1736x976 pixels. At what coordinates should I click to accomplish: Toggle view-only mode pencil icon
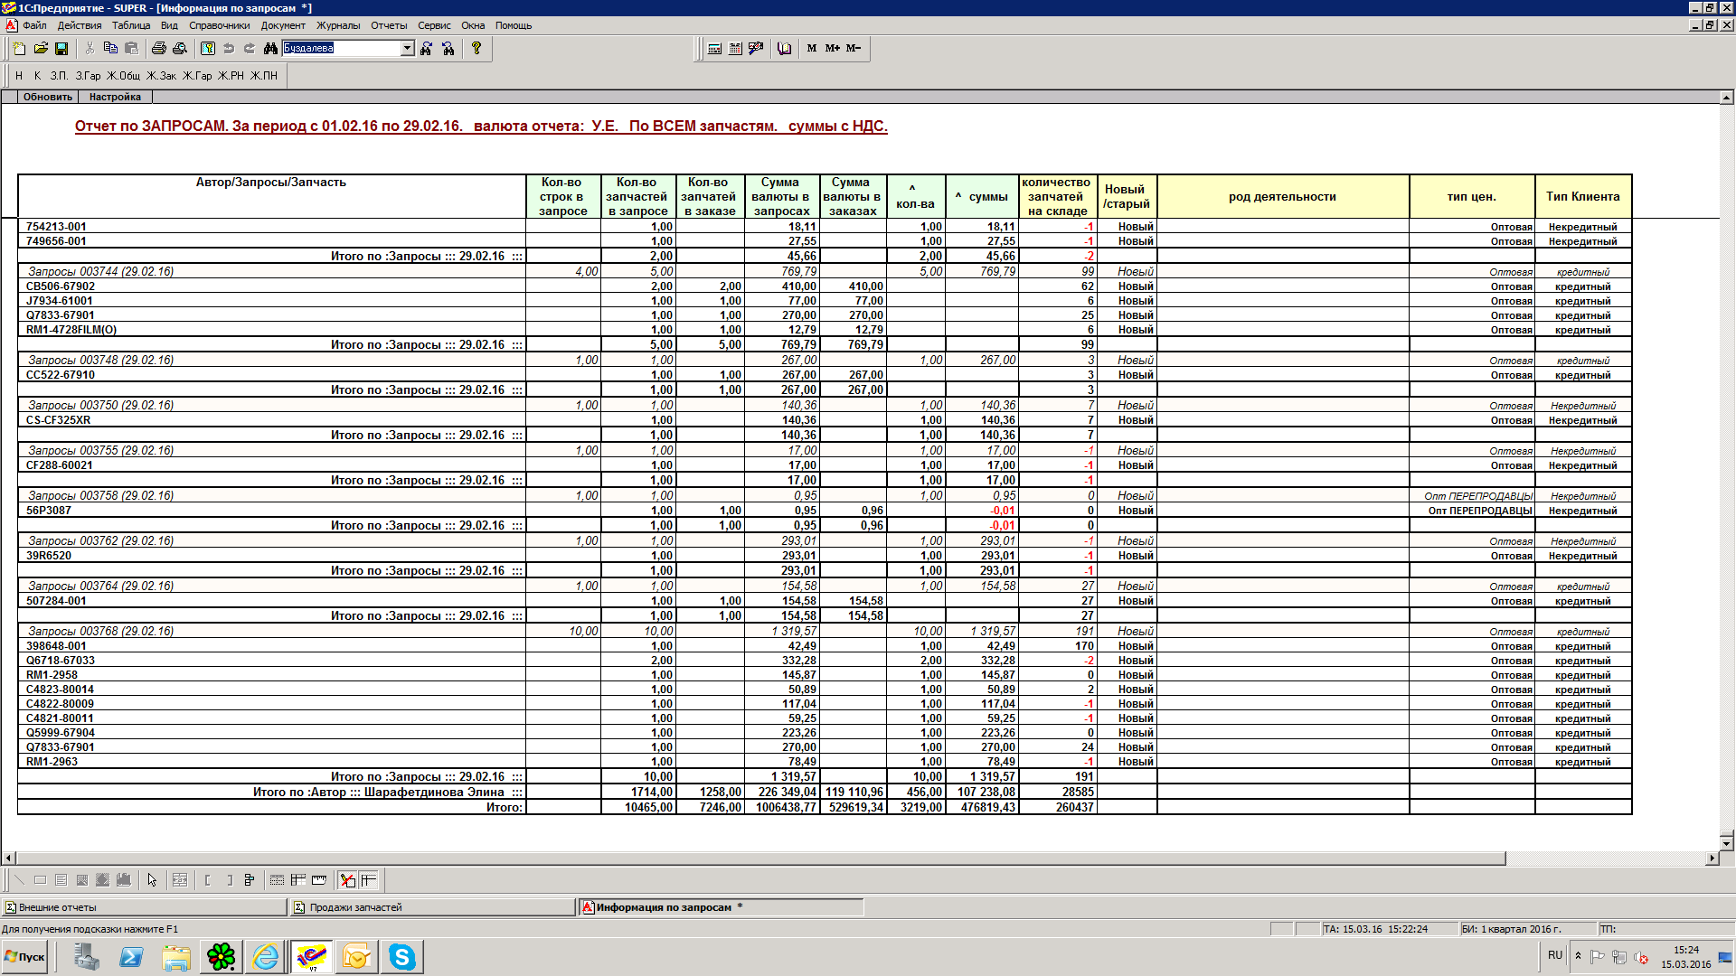point(347,880)
